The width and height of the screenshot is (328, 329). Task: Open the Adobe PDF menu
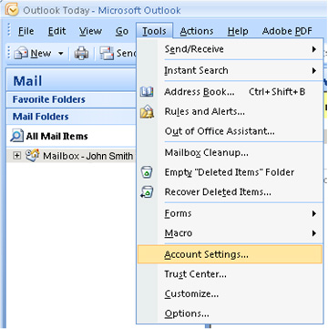(x=287, y=31)
